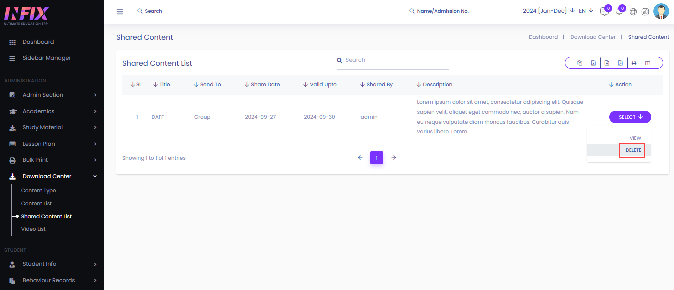Go to previous page arrow

pyautogui.click(x=360, y=158)
